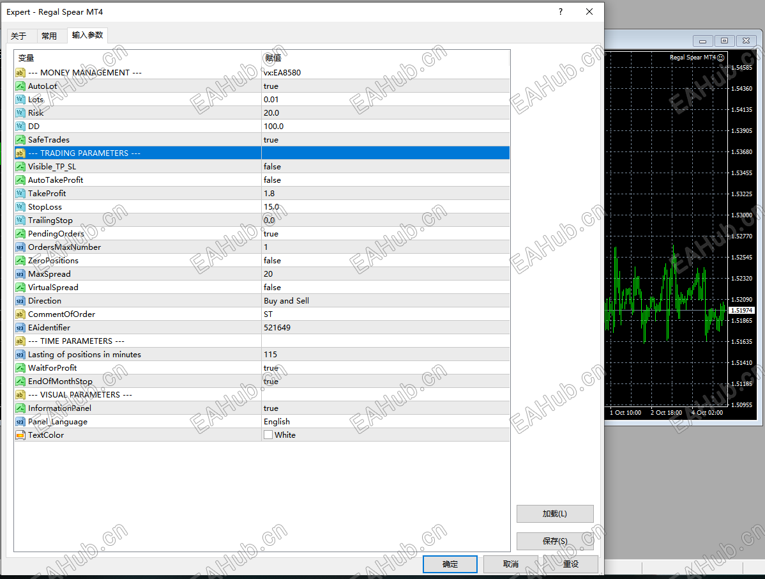Click the 确定 confirm button
Screen dimensions: 765x579
pos(450,564)
